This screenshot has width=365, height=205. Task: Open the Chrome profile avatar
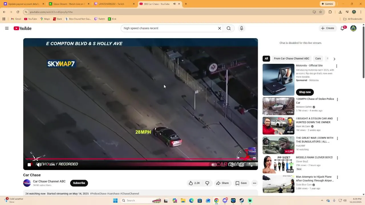(354, 12)
